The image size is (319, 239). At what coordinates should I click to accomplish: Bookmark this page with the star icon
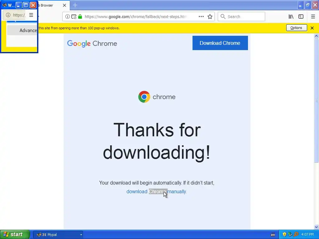coord(210,17)
